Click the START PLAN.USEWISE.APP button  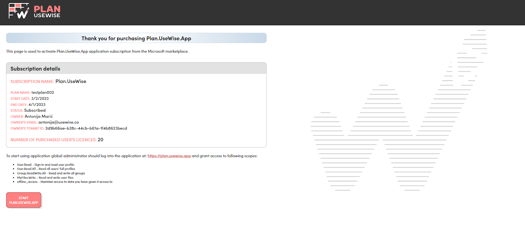24,200
